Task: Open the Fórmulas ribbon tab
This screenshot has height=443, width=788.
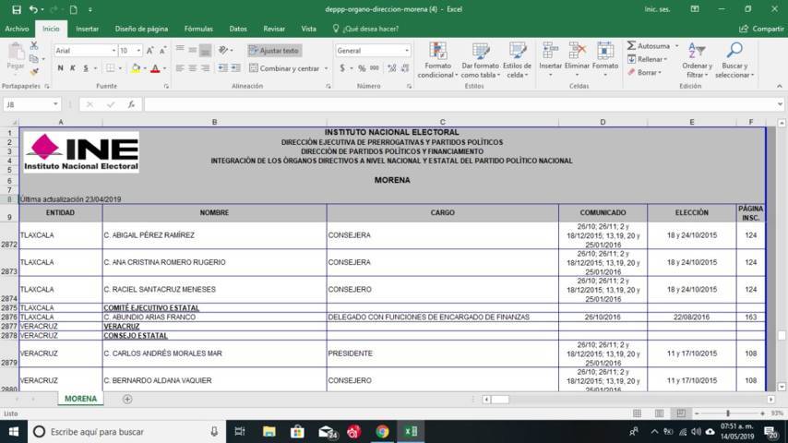Action: coord(198,29)
